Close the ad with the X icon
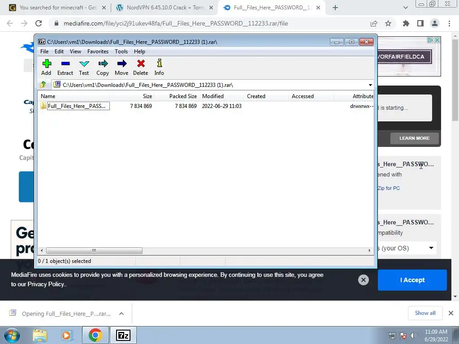Viewport: 459px width, 344px height. pos(437,40)
